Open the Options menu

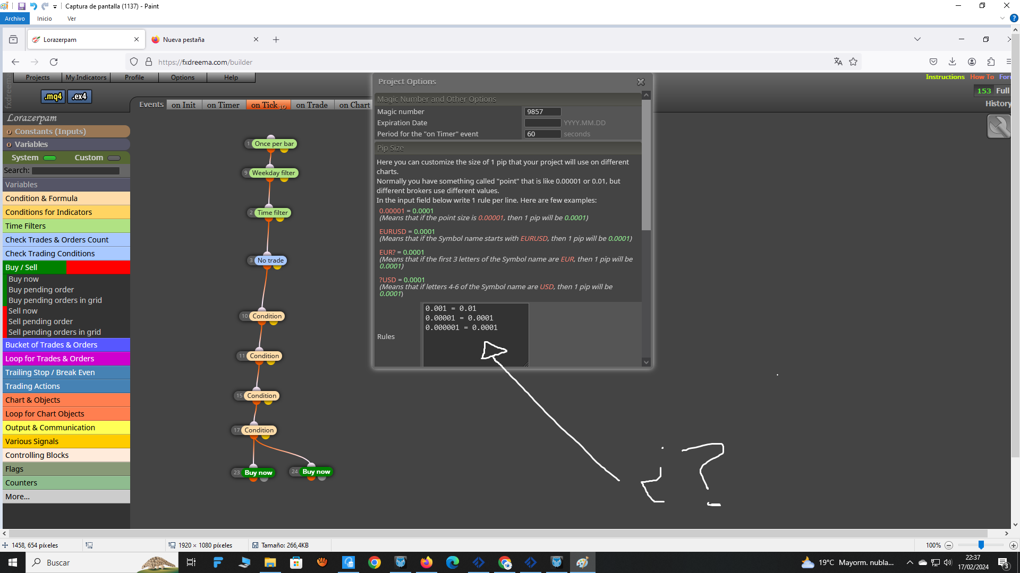click(x=183, y=77)
